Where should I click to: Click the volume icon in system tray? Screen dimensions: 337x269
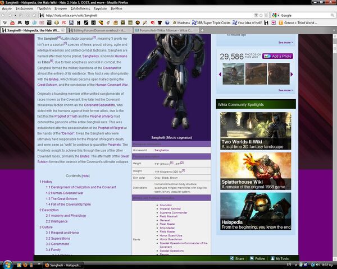[318, 265]
